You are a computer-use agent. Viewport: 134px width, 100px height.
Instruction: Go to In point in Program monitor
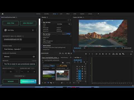(97, 54)
